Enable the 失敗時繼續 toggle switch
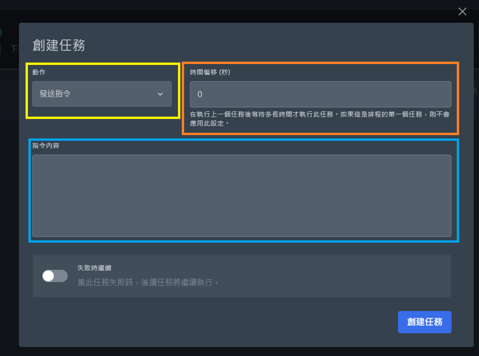479x356 pixels. point(55,276)
